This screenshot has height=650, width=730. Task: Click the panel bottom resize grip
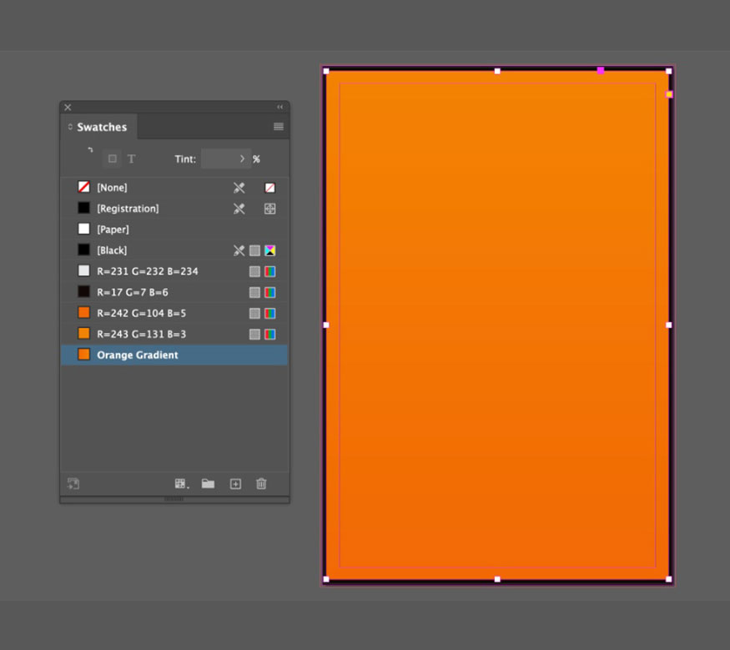click(x=174, y=499)
